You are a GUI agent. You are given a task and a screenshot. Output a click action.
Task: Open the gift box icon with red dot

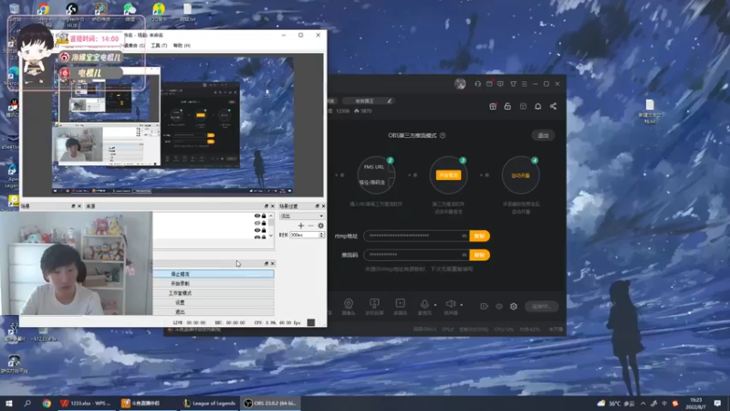[x=493, y=106]
